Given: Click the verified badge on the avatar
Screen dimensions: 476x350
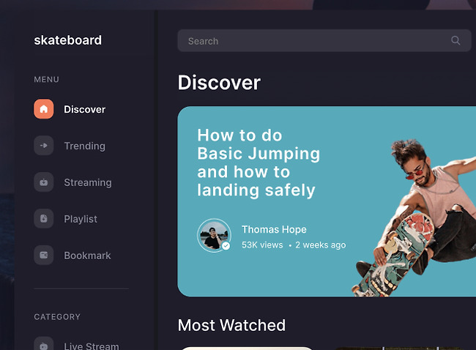Looking at the screenshot, I should coord(226,246).
